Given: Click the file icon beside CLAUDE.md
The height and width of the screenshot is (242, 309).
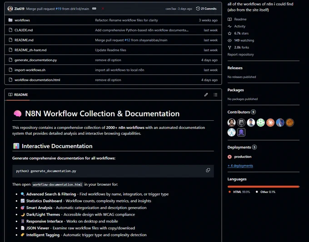Looking at the screenshot, I should click(10, 30).
